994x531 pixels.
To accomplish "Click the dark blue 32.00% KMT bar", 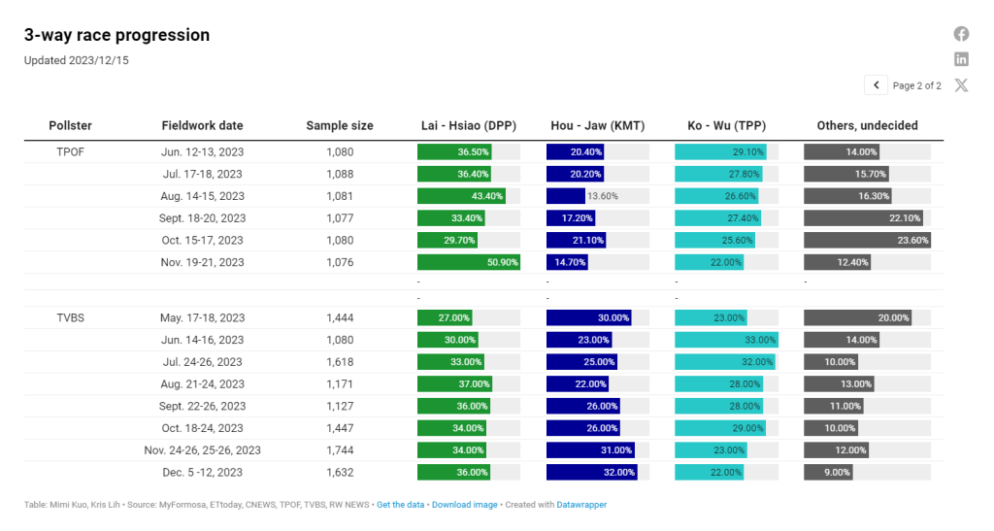I will click(x=591, y=473).
